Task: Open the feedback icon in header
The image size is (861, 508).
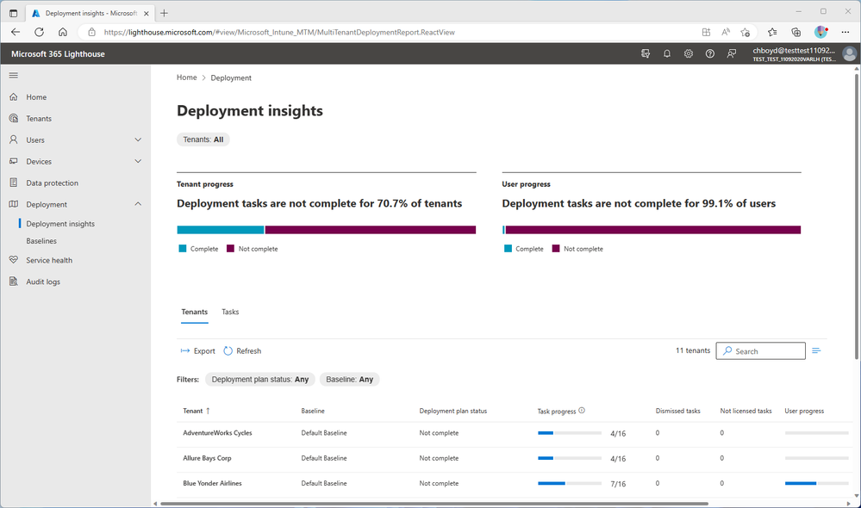Action: tap(732, 53)
